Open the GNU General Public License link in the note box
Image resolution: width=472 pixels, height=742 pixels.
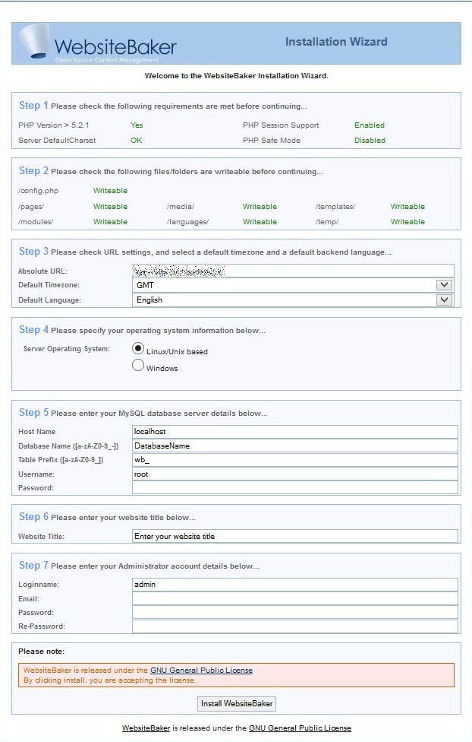pyautogui.click(x=201, y=670)
